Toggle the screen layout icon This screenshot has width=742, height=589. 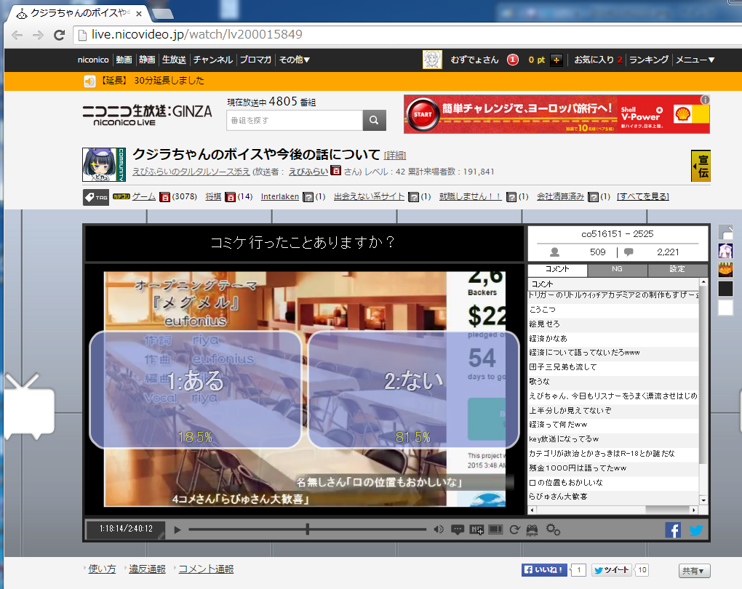495,529
